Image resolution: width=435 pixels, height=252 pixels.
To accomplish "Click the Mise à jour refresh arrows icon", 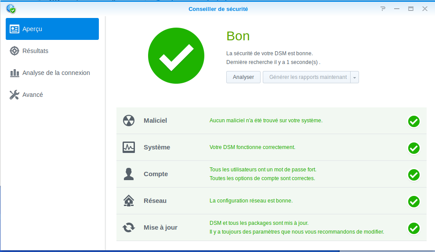I will coord(128,227).
